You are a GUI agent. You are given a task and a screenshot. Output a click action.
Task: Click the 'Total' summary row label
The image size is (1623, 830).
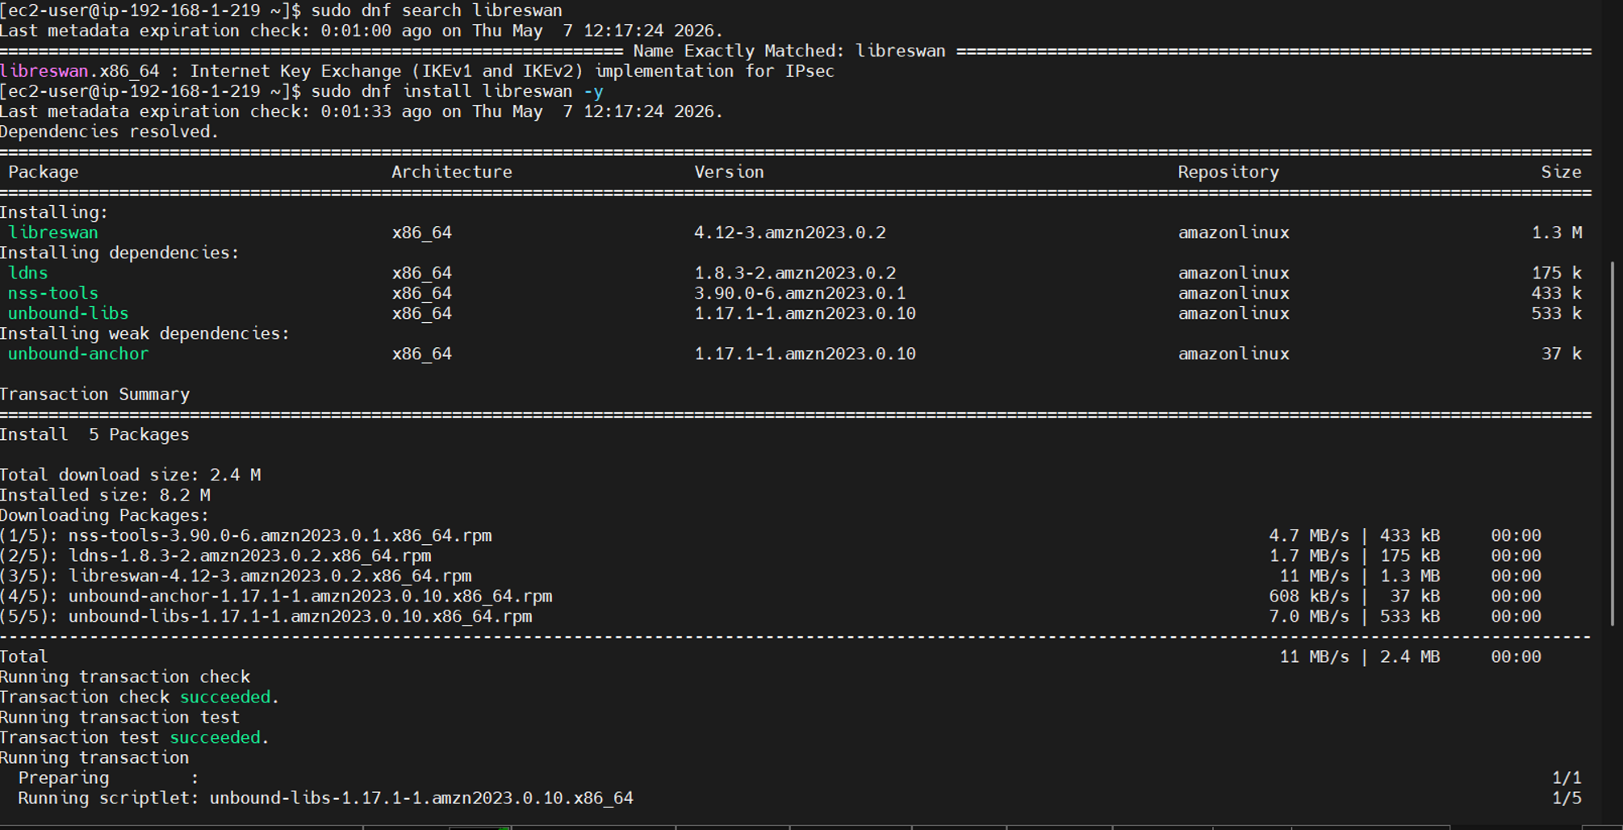[24, 656]
